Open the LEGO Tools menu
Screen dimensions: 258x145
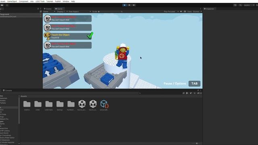pyautogui.click(x=40, y=1)
